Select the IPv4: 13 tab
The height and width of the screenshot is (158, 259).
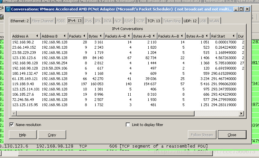[x=75, y=21]
